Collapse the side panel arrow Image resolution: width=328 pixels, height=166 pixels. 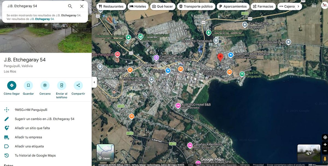click(x=94, y=82)
